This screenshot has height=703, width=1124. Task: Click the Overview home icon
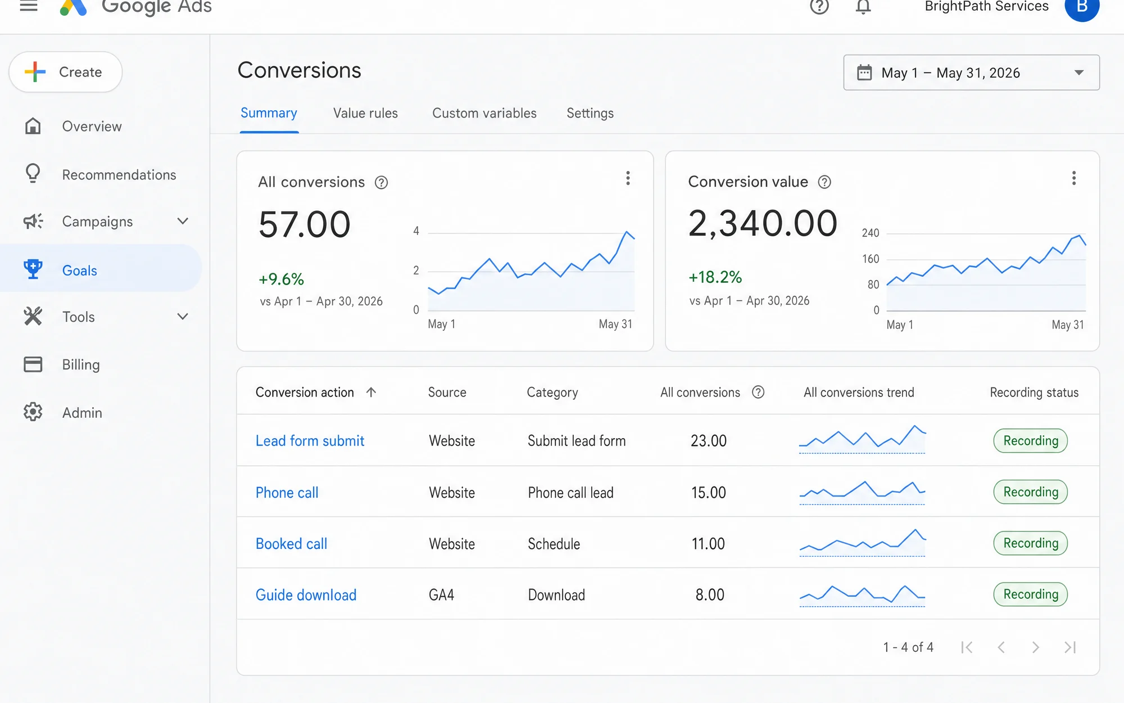point(33,126)
